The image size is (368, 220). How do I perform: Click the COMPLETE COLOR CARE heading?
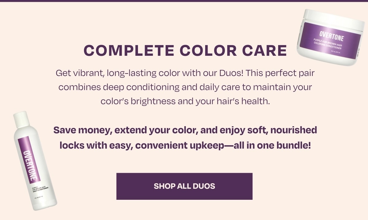pyautogui.click(x=185, y=51)
